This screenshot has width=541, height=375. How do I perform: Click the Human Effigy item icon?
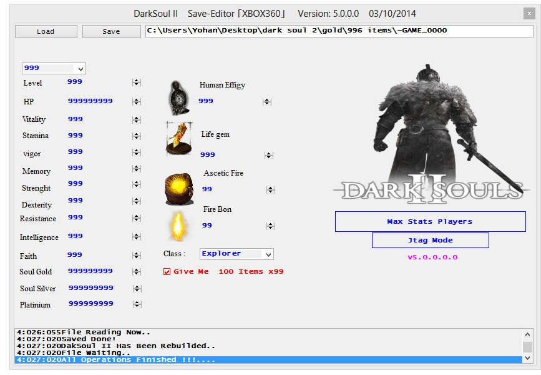coord(180,97)
